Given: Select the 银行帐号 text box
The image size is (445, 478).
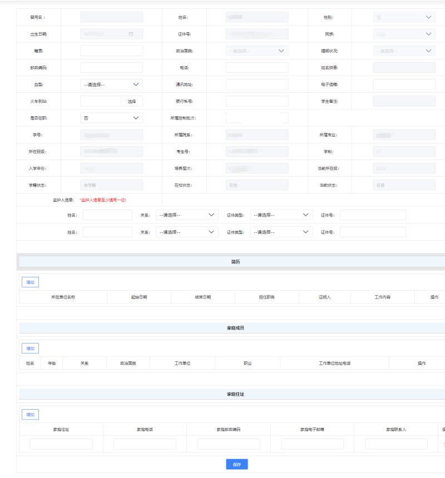Looking at the screenshot, I should (257, 101).
